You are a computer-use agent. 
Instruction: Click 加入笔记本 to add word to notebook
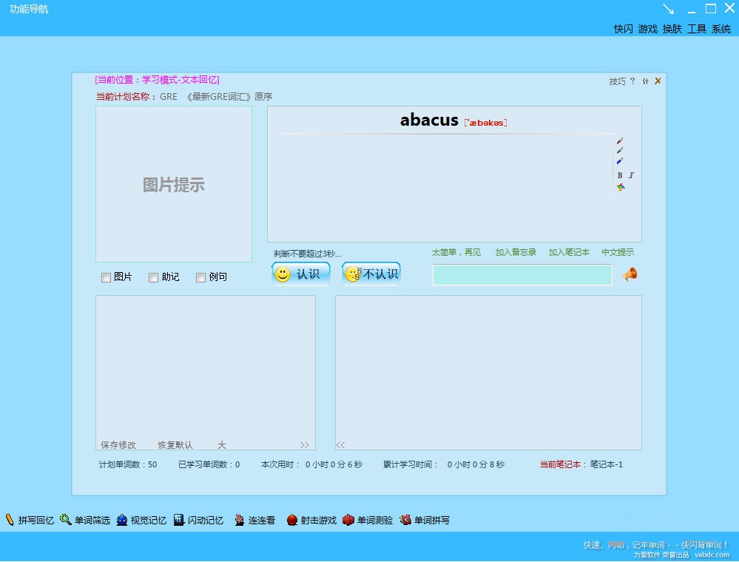pos(568,251)
